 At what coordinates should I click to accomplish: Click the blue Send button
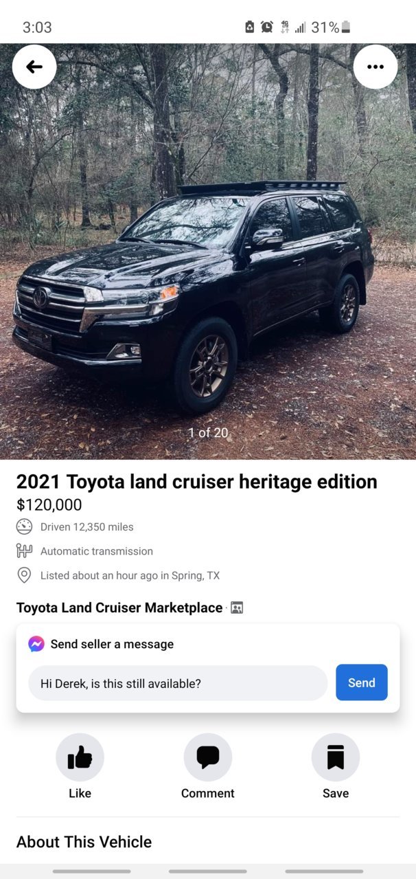362,682
